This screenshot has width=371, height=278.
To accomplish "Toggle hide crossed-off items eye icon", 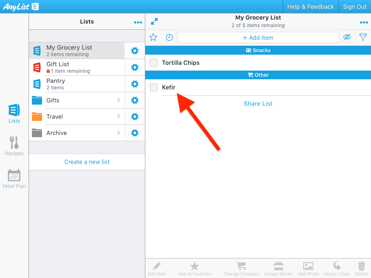I will (x=347, y=37).
